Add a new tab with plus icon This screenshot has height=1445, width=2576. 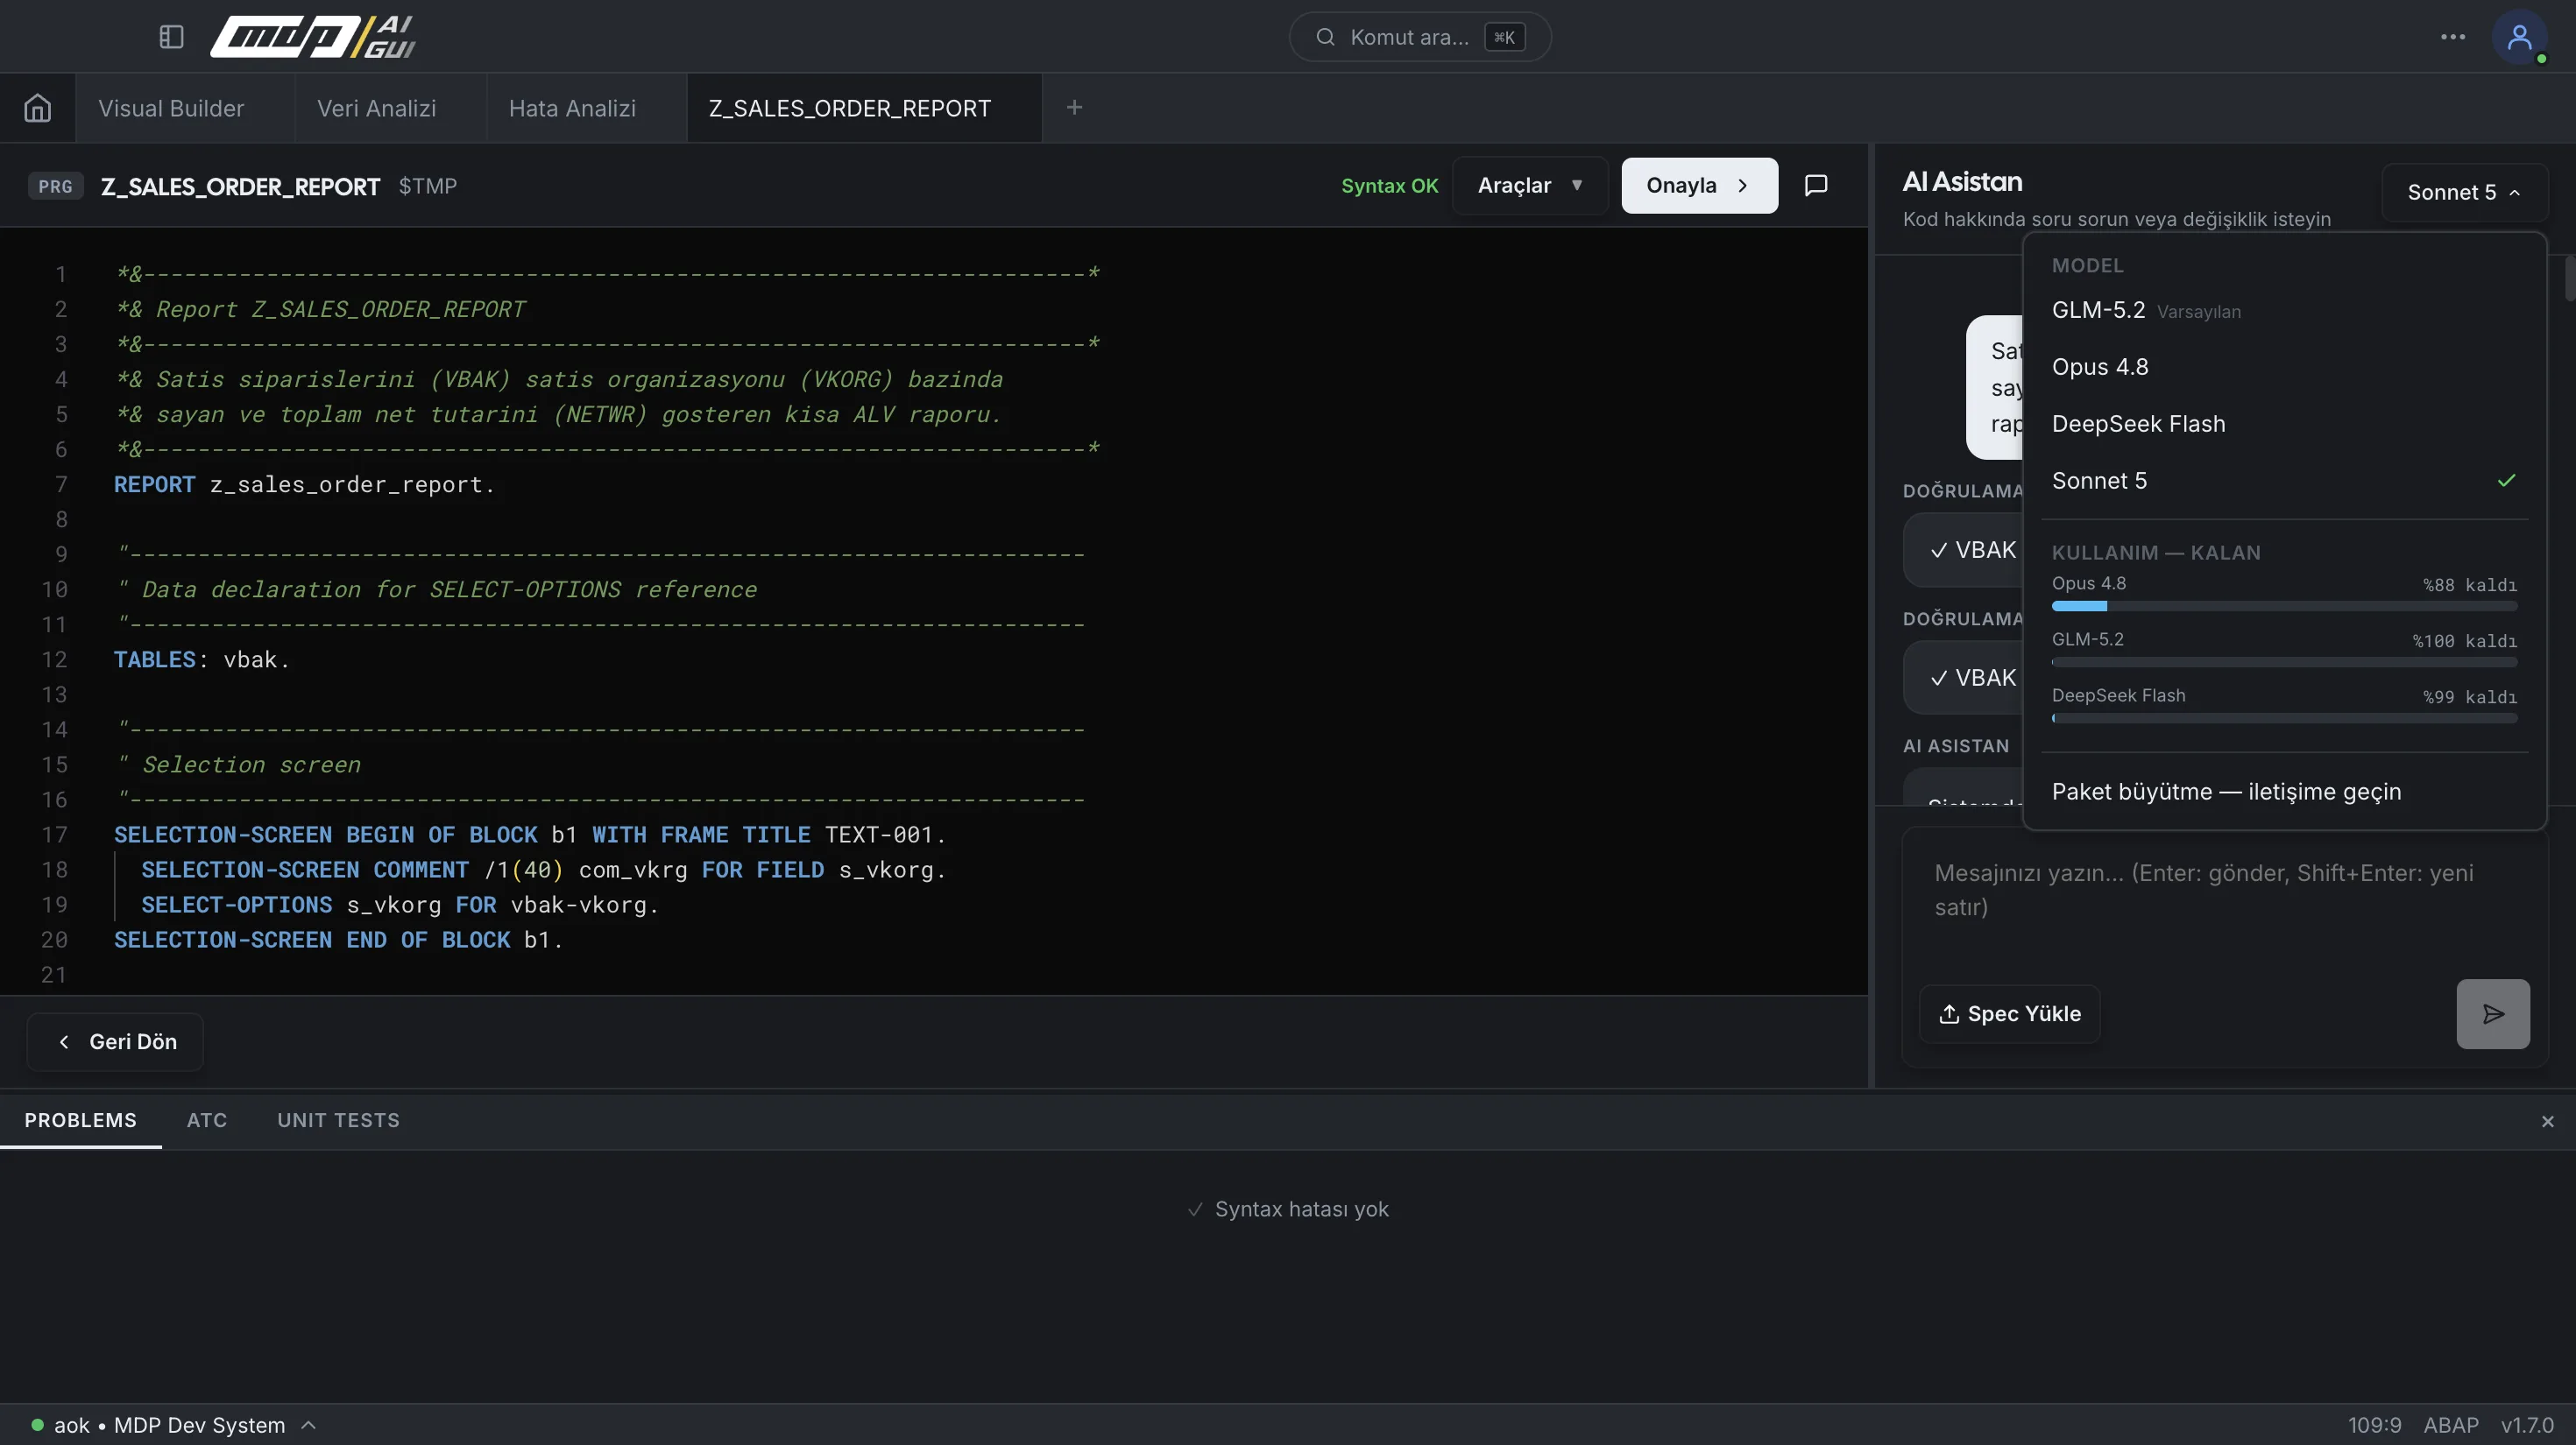tap(1074, 107)
